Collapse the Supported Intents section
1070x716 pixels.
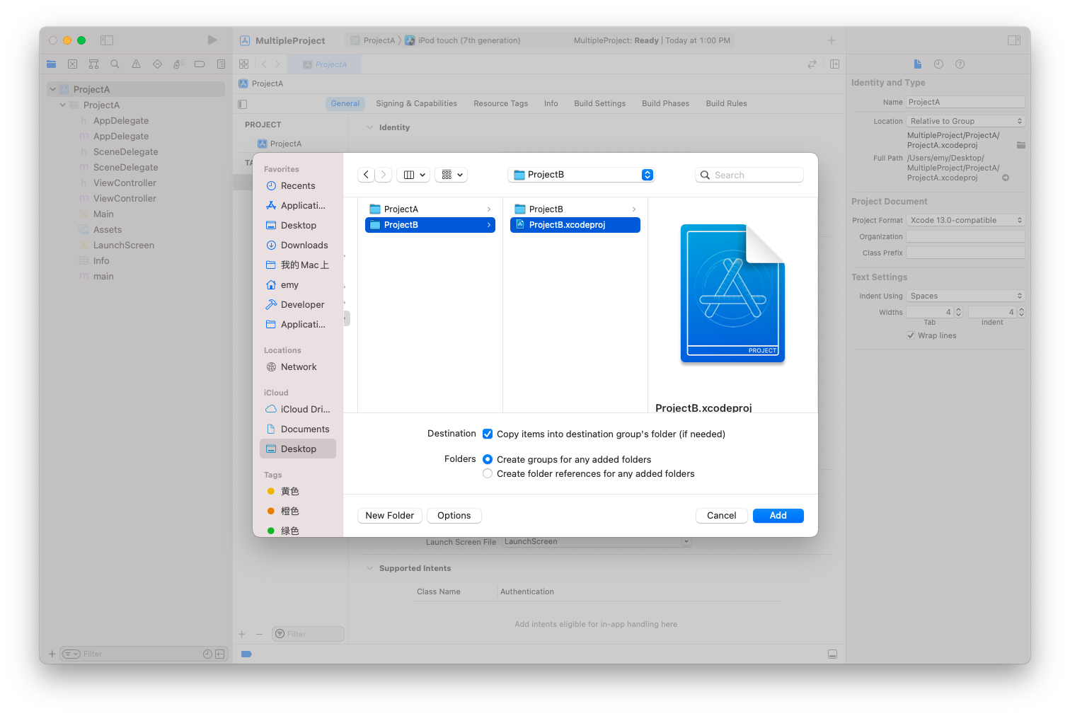369,568
